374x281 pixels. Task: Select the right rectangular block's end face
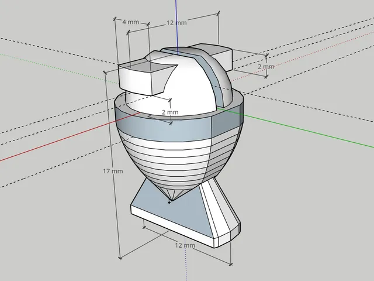click(223, 60)
